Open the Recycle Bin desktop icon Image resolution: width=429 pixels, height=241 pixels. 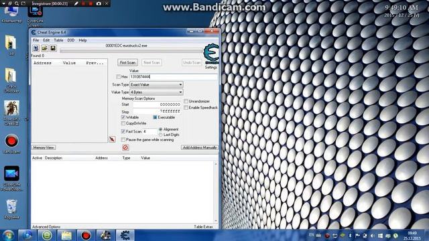tap(11, 209)
